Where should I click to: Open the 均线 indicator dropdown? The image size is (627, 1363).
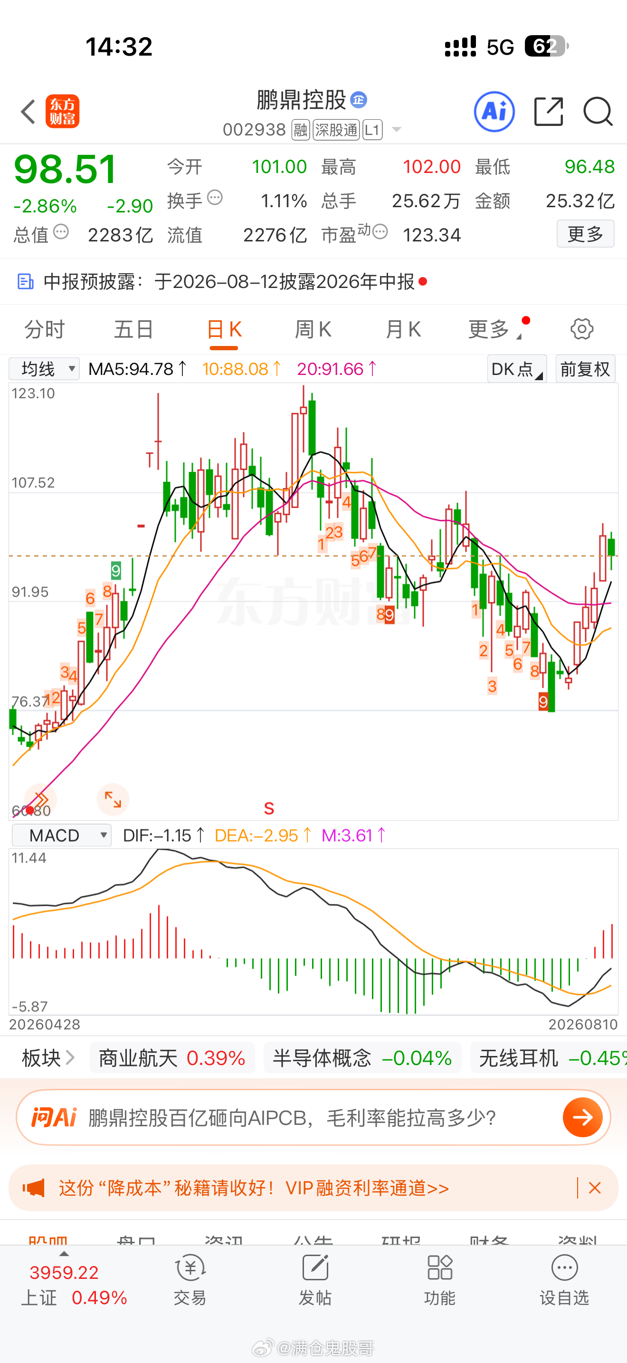click(44, 369)
